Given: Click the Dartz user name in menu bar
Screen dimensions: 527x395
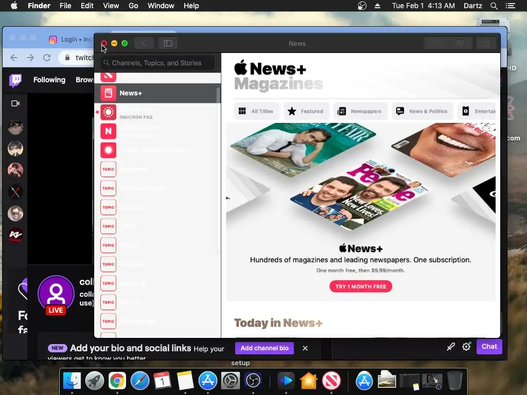Looking at the screenshot, I should tap(473, 6).
